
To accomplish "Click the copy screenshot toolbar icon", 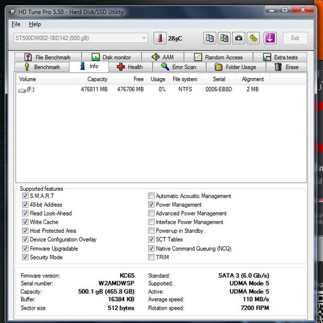I will (x=224, y=38).
